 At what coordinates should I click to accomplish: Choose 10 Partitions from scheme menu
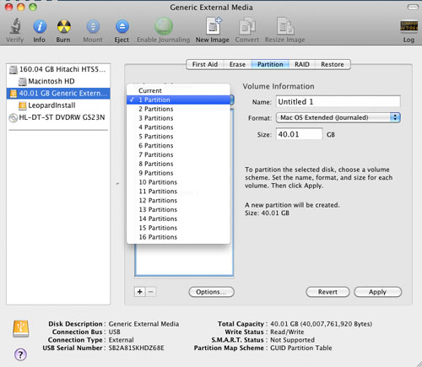click(178, 182)
